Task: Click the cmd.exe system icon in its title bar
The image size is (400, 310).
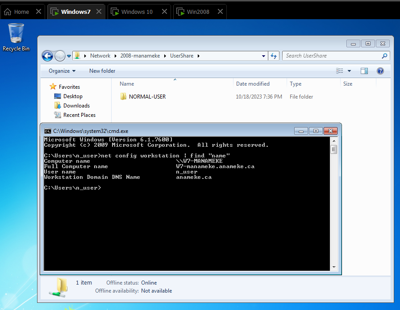Action: [x=48, y=131]
